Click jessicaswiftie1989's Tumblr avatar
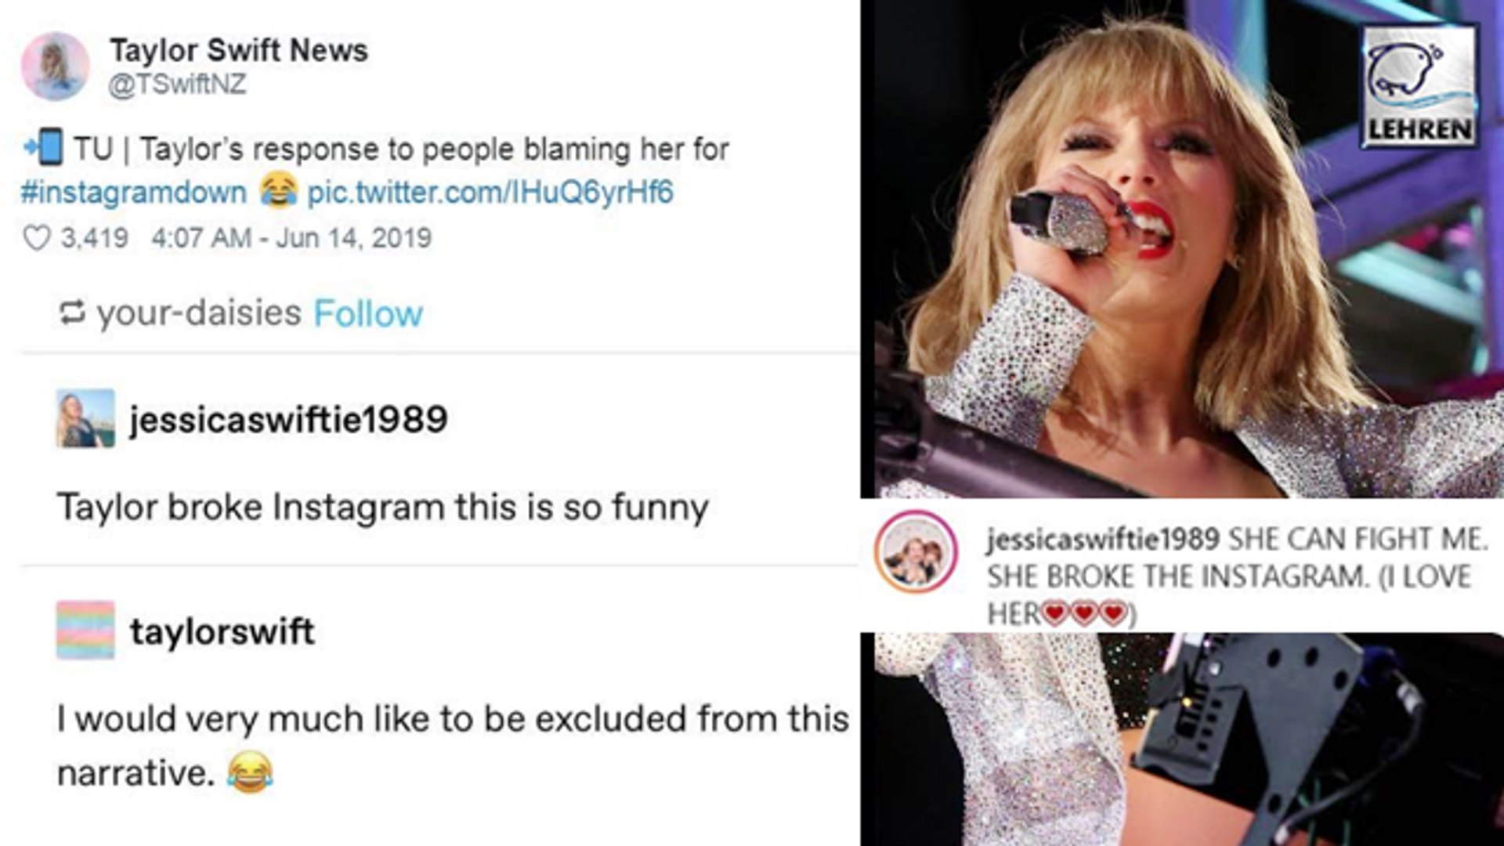1504x846 pixels. pos(85,418)
